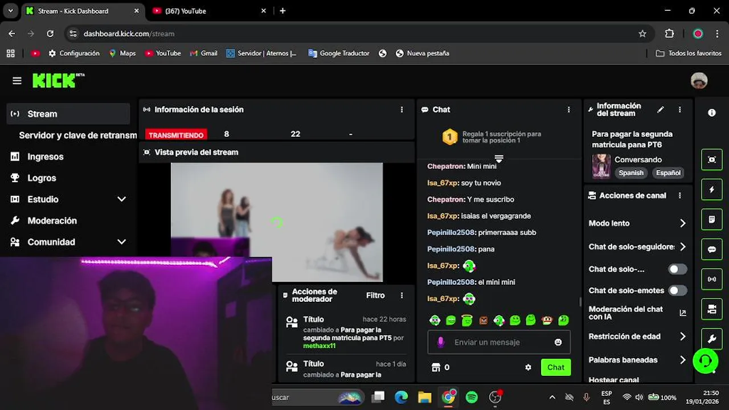Open a new browser tab
Viewport: 729px width, 410px height.
(282, 11)
